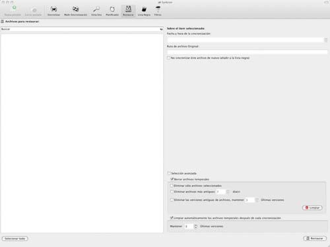Enable No sincronizar este archivo de nuevo

(168, 58)
